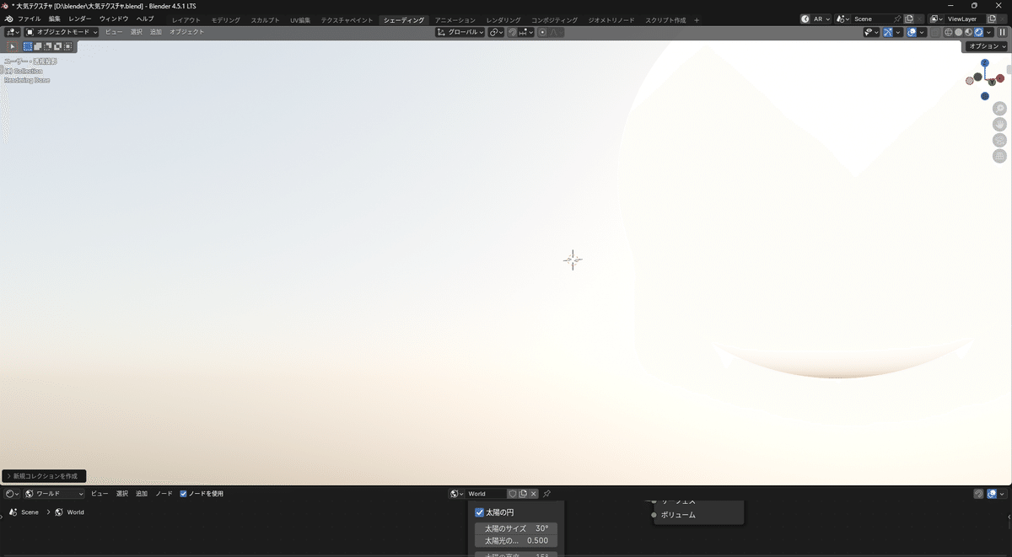Click the pan view hand icon
Viewport: 1012px width, 557px height.
pos(999,124)
